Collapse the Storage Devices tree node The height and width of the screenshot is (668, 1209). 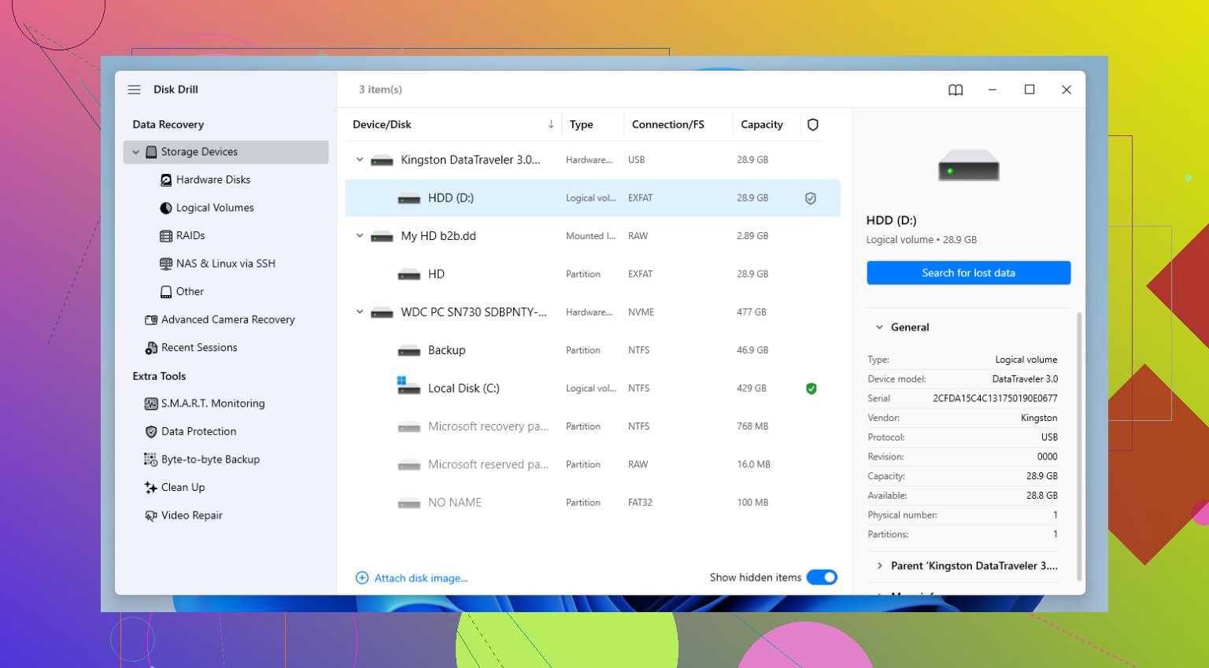pos(135,152)
